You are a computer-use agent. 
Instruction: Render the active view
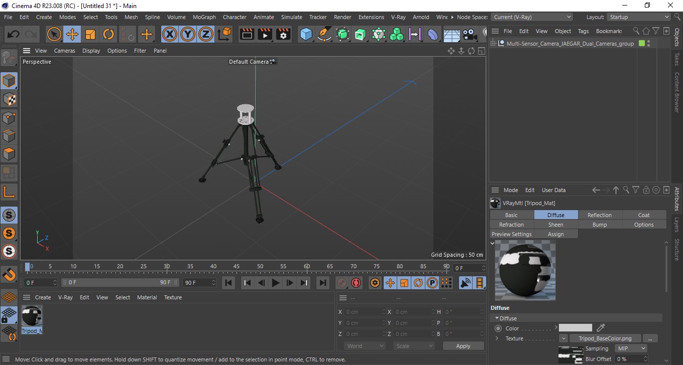247,35
